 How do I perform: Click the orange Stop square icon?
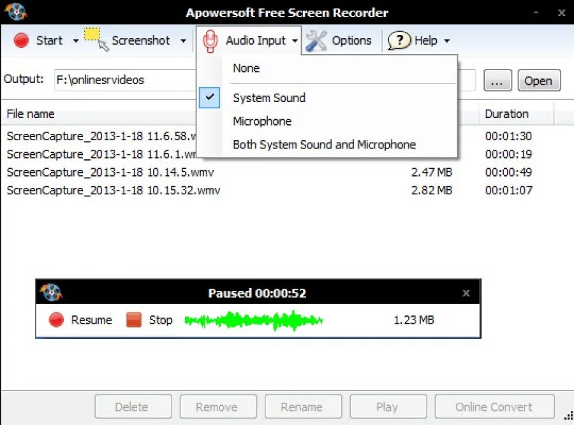134,320
